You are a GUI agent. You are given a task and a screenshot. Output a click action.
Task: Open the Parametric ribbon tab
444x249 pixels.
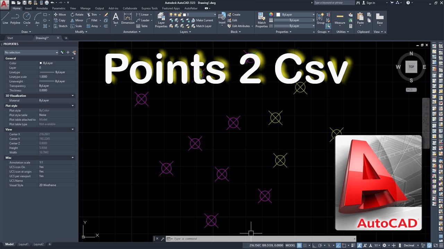click(x=59, y=8)
